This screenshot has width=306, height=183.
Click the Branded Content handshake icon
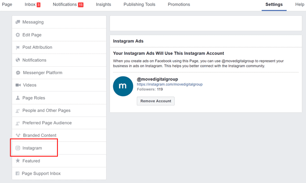[18, 135]
